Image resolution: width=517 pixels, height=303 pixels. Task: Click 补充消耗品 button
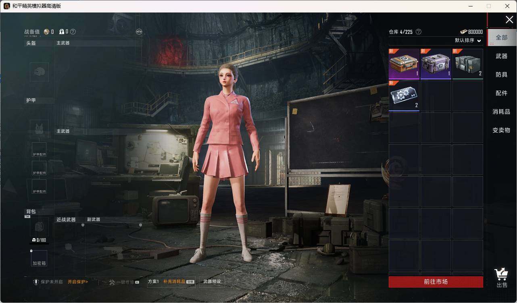[x=179, y=281]
